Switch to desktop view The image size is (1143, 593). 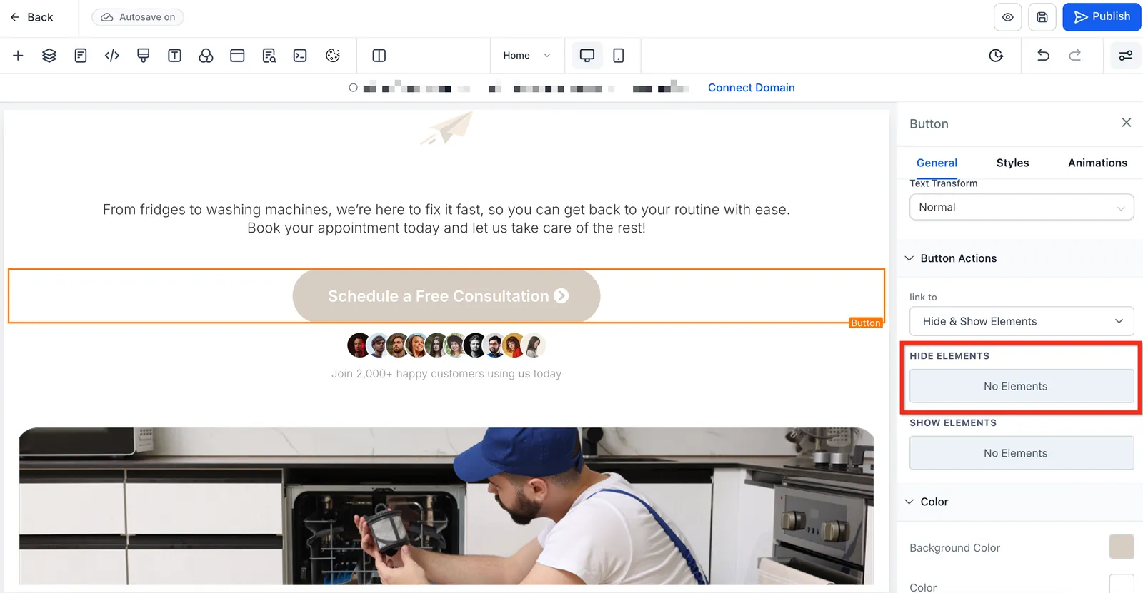[x=587, y=56]
